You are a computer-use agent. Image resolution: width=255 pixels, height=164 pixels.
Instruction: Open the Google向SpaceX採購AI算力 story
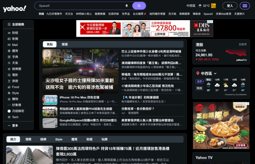click(88, 120)
